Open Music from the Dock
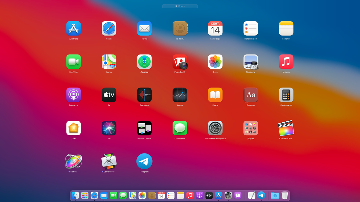The image size is (360, 202). tap(190, 195)
